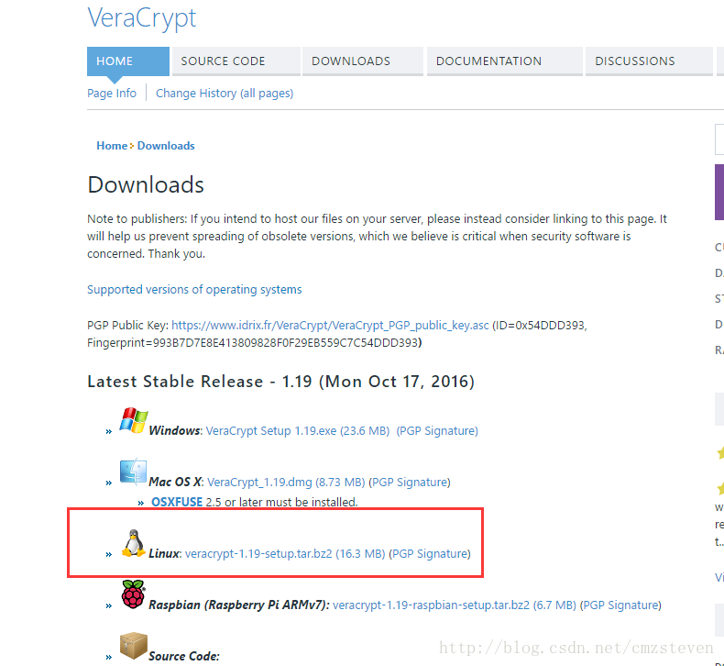
Task: Click the 'Windows' bold label
Action: tap(174, 431)
